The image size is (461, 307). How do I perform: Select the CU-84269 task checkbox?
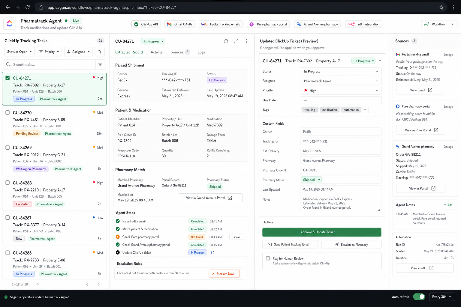coord(8,147)
